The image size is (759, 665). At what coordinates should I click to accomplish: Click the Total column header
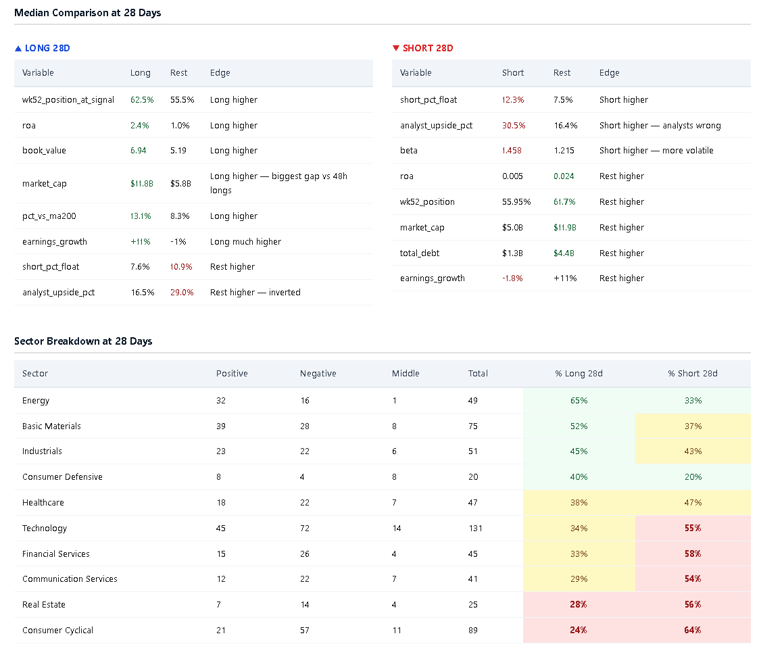coord(478,374)
